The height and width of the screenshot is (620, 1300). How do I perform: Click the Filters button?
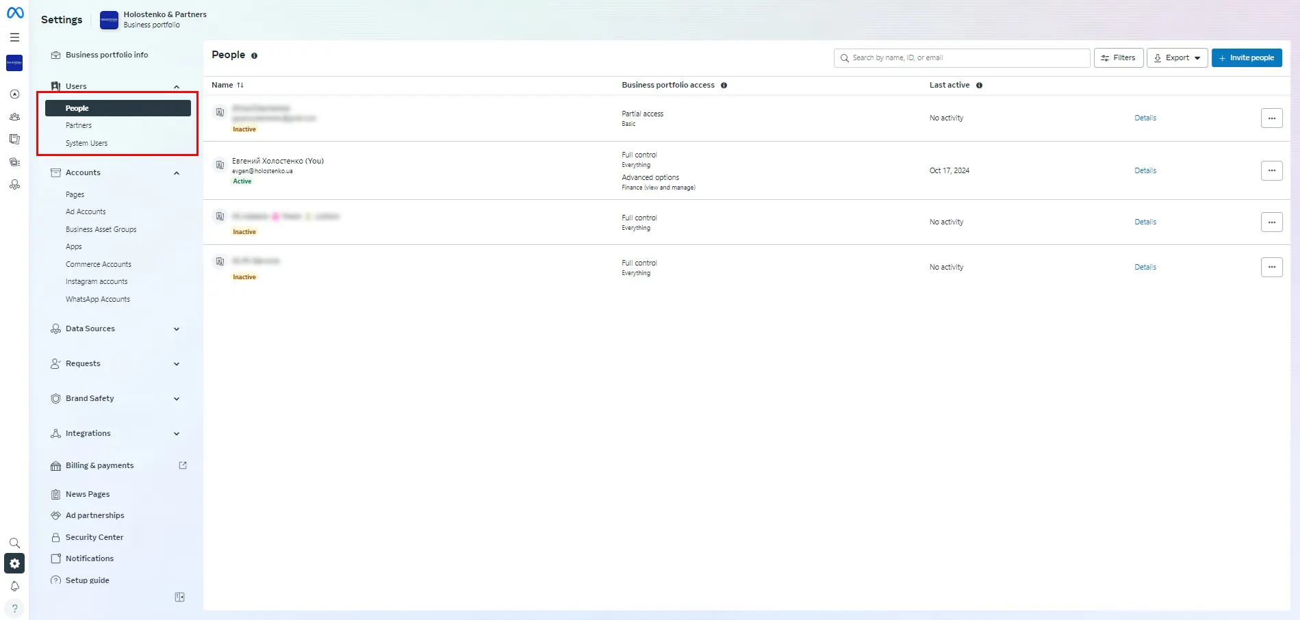1118,58
